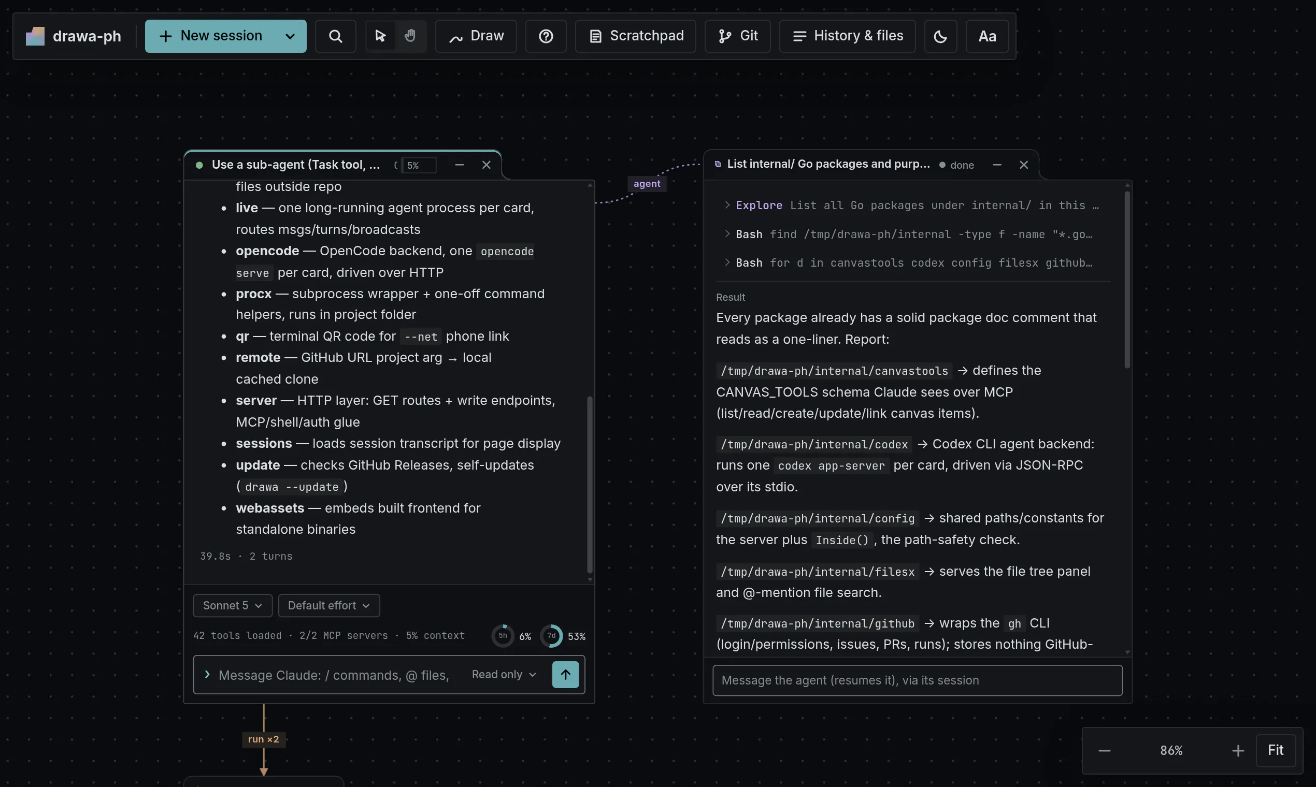Open the Sonnet 5 model dropdown
Viewport: 1316px width, 787px height.
[x=233, y=605]
